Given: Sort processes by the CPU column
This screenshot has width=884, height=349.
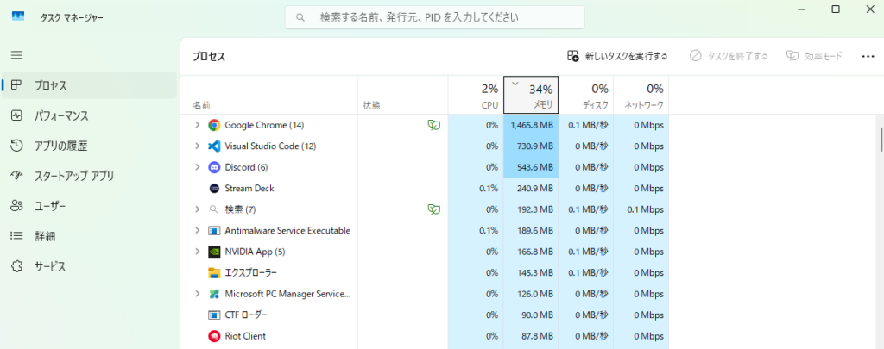Looking at the screenshot, I should (x=476, y=95).
